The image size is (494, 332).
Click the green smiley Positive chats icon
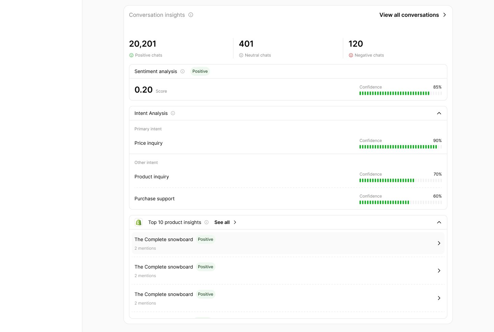pyautogui.click(x=131, y=55)
